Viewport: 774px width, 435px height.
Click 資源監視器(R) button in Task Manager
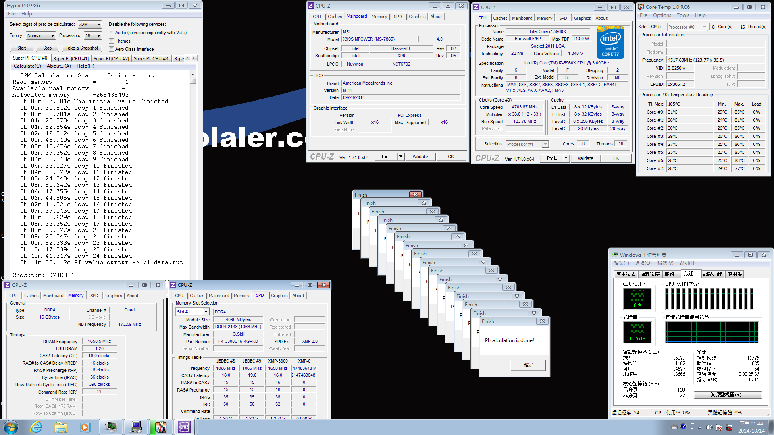pyautogui.click(x=727, y=395)
